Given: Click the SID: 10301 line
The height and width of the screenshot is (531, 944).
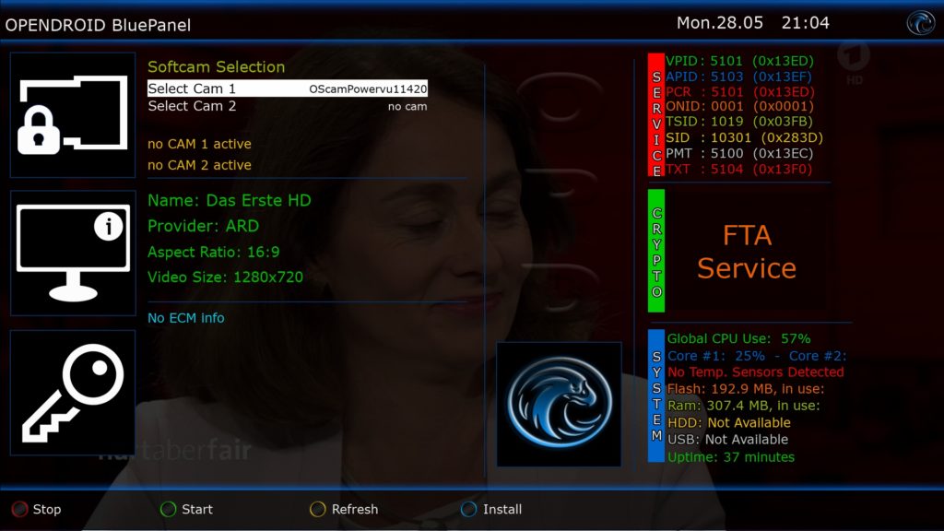Looking at the screenshot, I should click(745, 138).
